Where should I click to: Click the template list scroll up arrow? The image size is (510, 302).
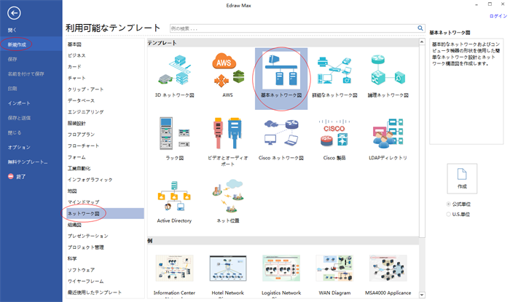click(x=422, y=42)
